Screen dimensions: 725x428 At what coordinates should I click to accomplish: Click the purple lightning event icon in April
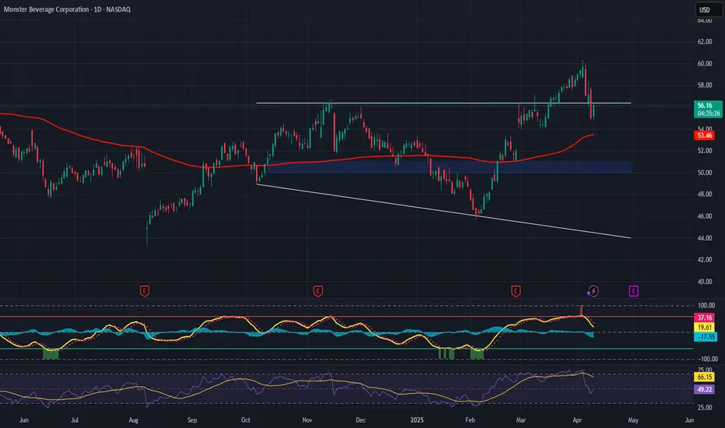coord(593,291)
